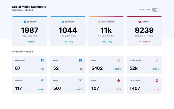
Task: Click the Instagram icon in 5462 Likes card
Action: click(119, 60)
